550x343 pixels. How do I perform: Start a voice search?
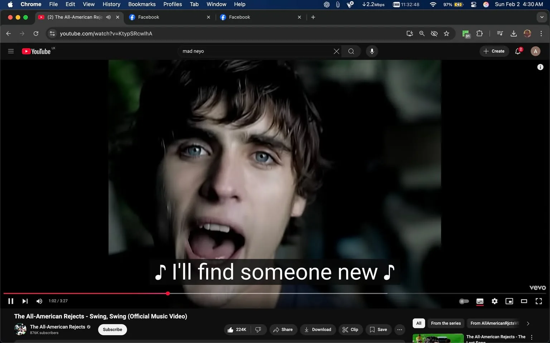pos(372,51)
